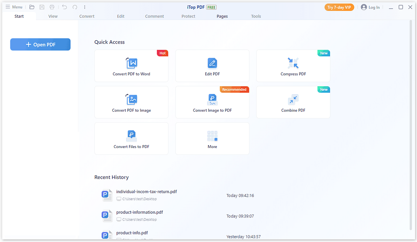Image resolution: width=417 pixels, height=242 pixels.
Task: Click the Convert PDF to Word label
Action: [131, 74]
